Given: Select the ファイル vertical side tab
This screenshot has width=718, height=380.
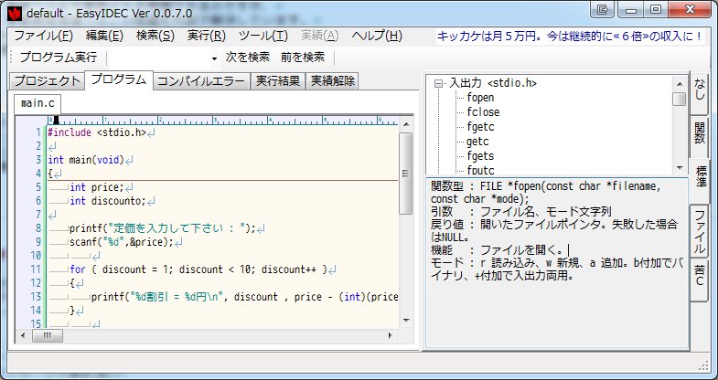Looking at the screenshot, I should [x=701, y=232].
